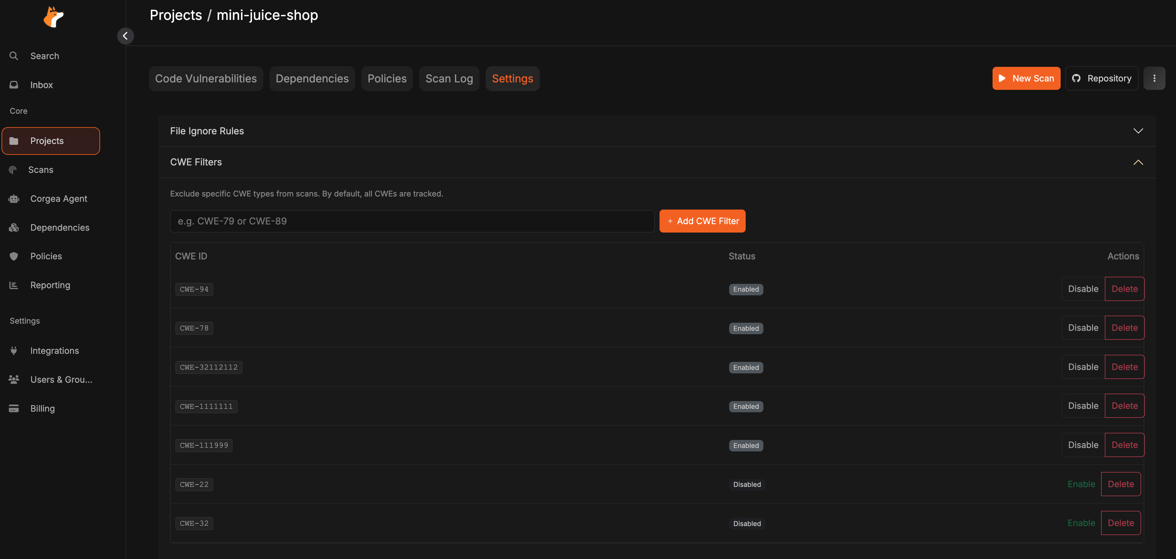Viewport: 1176px width, 559px height.
Task: Enable the CWE-22 filter
Action: [x=1081, y=484]
